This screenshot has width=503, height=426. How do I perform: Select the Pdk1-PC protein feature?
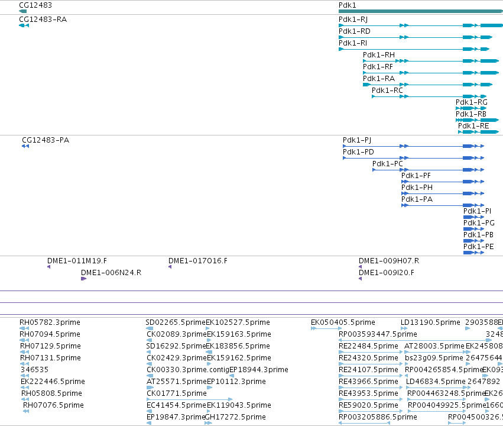click(x=429, y=170)
